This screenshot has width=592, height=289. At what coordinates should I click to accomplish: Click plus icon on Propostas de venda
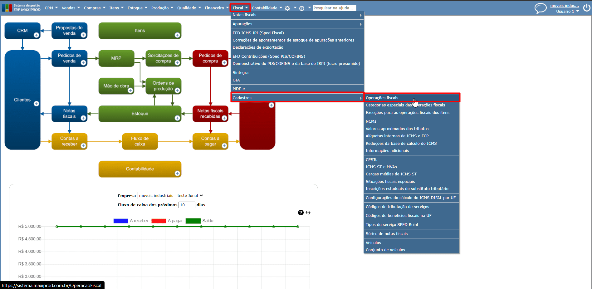pyautogui.click(x=83, y=35)
